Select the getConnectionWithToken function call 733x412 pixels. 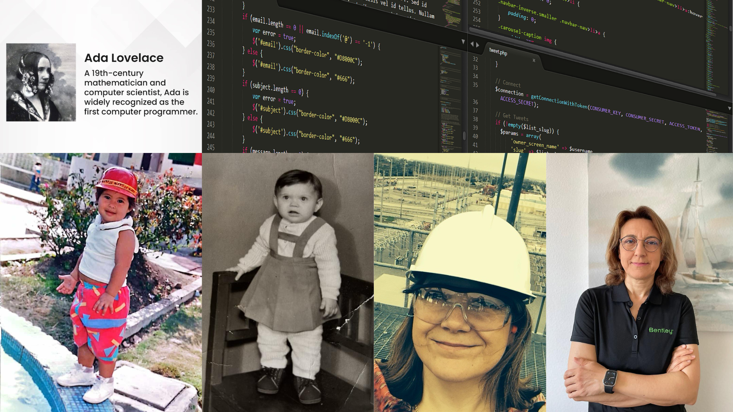point(559,102)
